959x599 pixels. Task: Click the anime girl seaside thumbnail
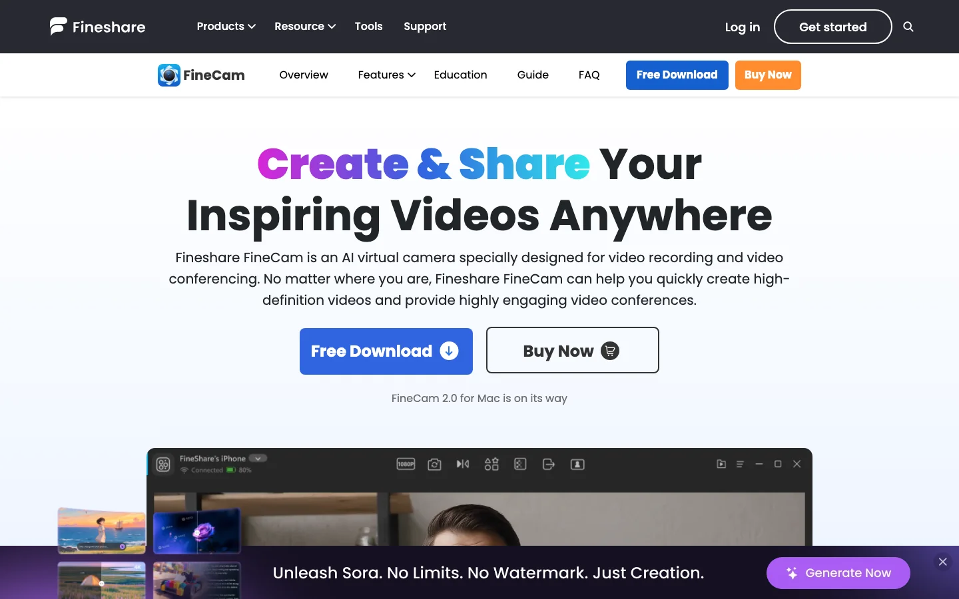[101, 530]
